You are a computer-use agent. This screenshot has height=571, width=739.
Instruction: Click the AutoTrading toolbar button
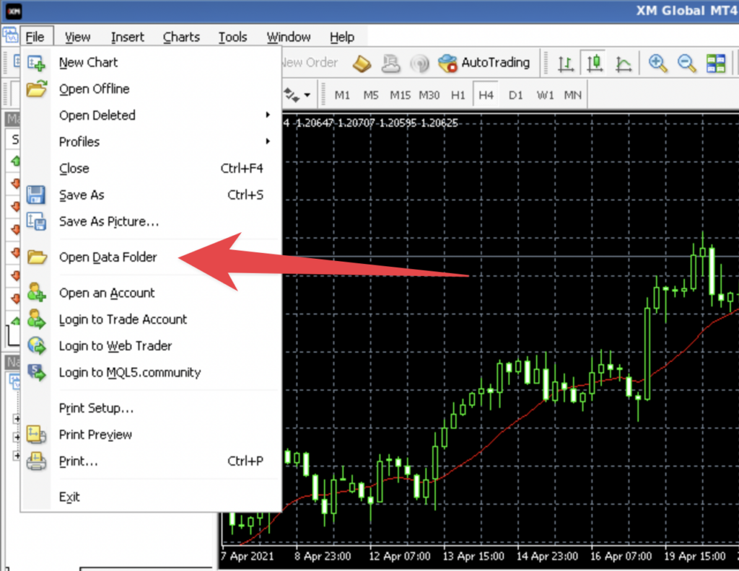click(484, 63)
